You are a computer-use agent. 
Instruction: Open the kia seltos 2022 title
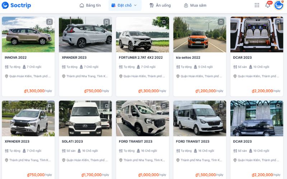point(188,58)
